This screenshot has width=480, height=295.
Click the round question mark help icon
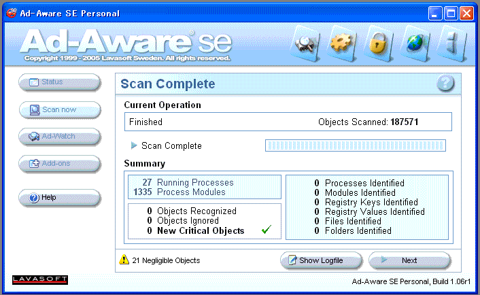(x=445, y=83)
